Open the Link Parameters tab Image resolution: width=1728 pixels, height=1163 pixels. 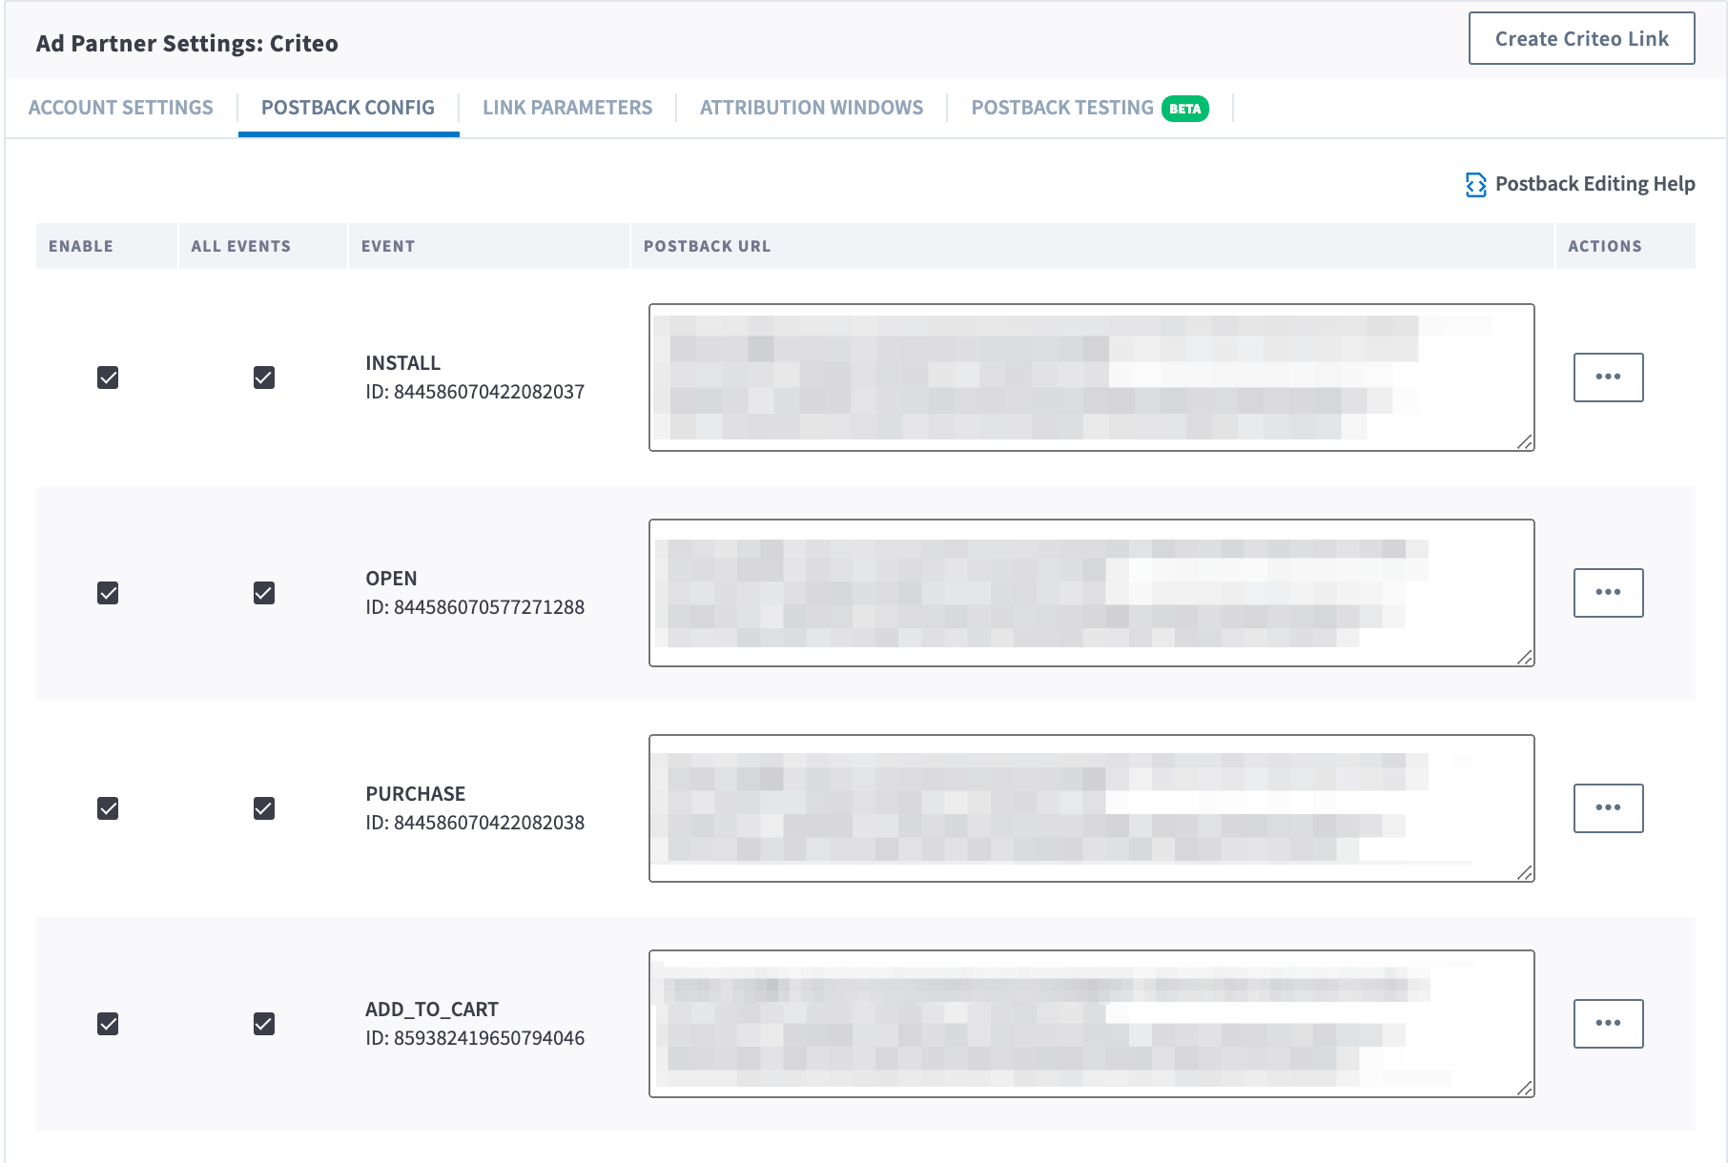click(567, 108)
